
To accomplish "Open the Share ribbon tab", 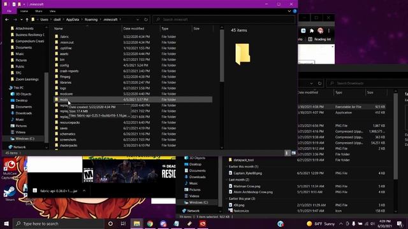I will pyautogui.click(x=39, y=11).
